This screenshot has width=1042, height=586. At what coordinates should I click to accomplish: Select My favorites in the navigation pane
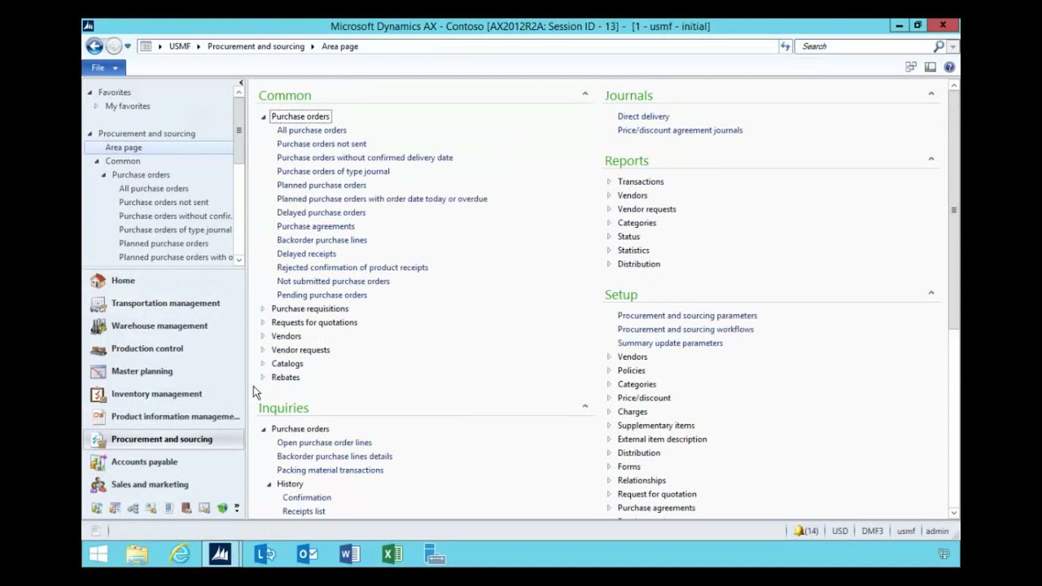point(128,107)
